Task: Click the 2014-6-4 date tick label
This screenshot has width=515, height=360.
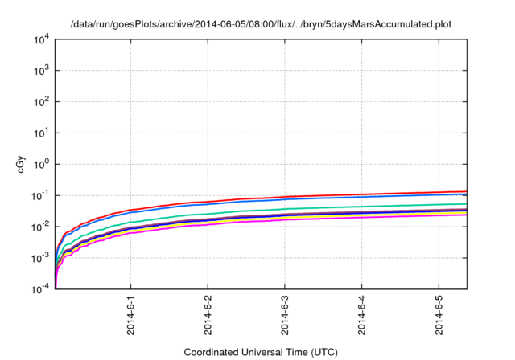Action: [x=361, y=315]
